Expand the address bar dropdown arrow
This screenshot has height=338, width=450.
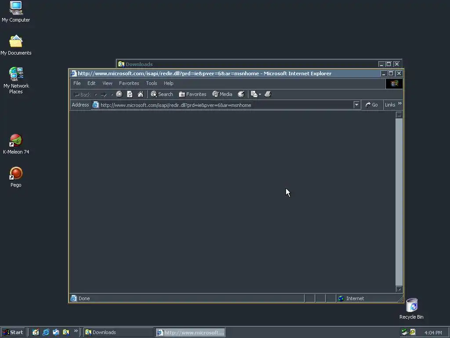point(356,105)
